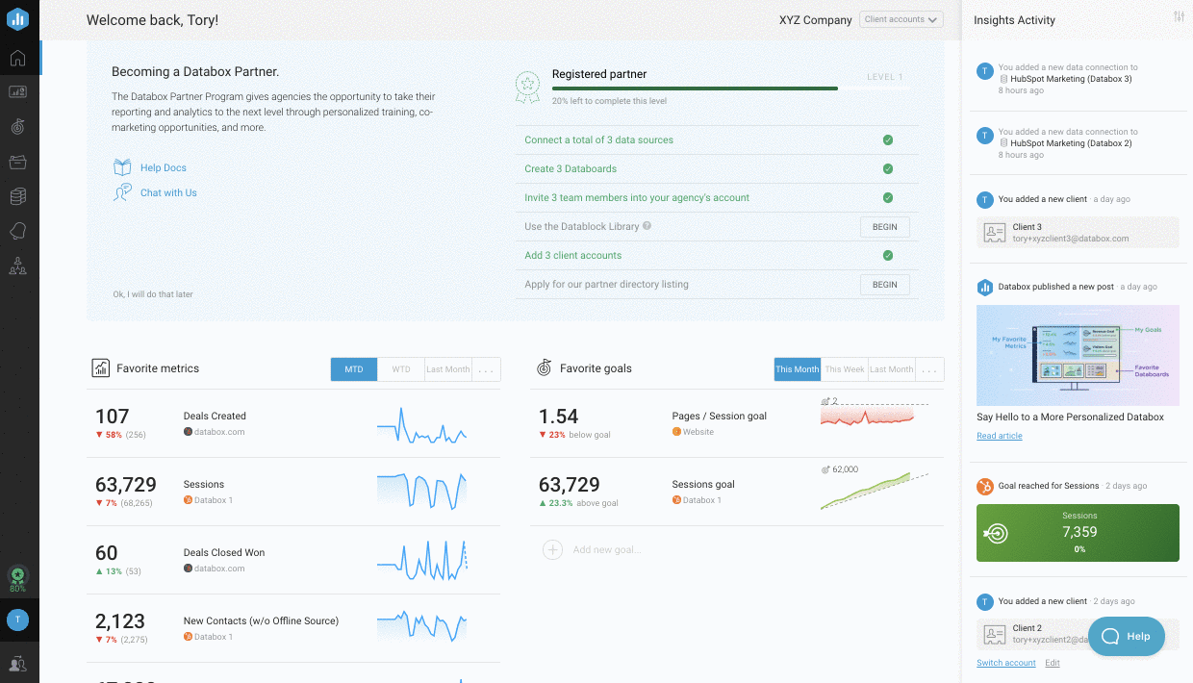
Task: Open the Deals Created metric row
Action: [x=293, y=423]
